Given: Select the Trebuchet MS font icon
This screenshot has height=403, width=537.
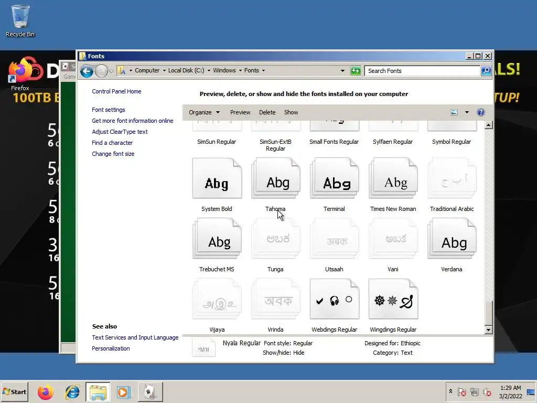Looking at the screenshot, I should point(217,239).
